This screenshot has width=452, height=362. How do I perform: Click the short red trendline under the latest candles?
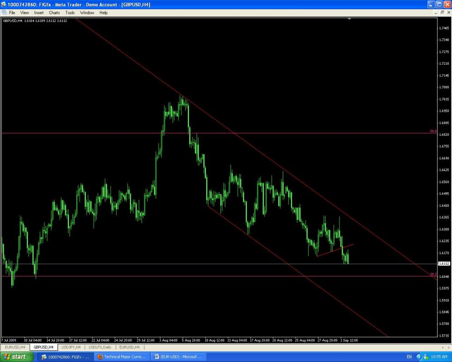335,250
